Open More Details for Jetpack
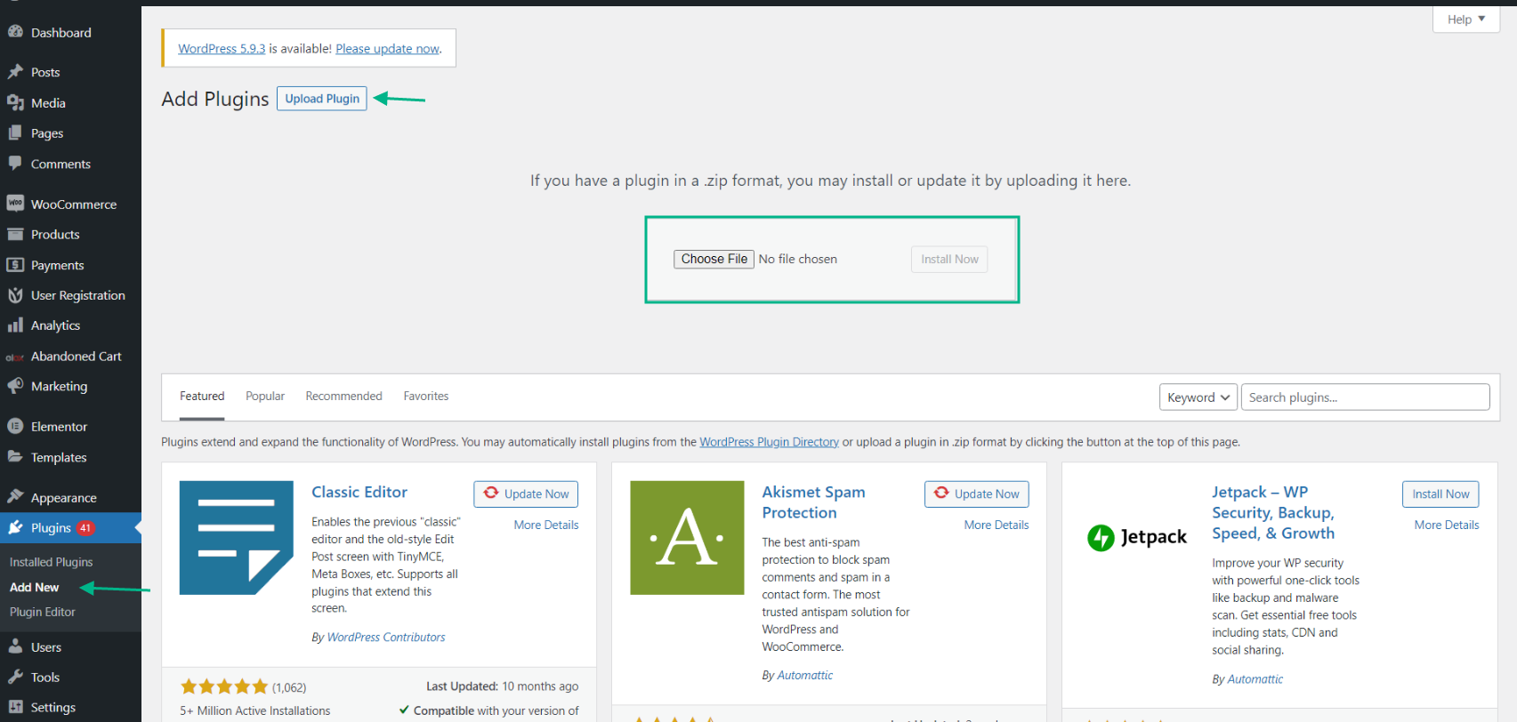Screen dimensions: 1517x722 pos(1447,525)
